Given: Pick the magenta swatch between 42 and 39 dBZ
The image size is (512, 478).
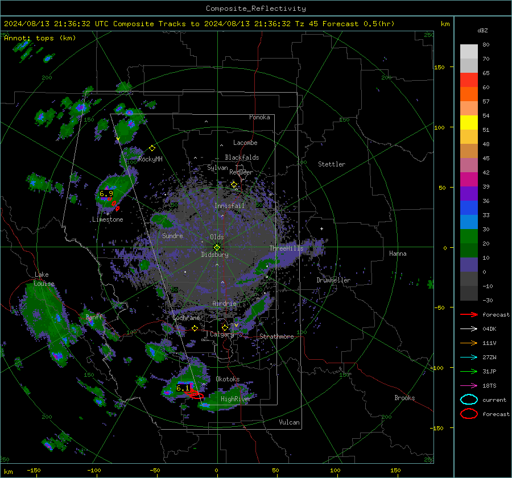Looking at the screenshot, I should pos(469,180).
